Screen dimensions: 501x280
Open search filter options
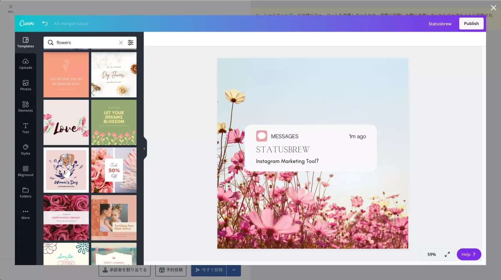131,43
